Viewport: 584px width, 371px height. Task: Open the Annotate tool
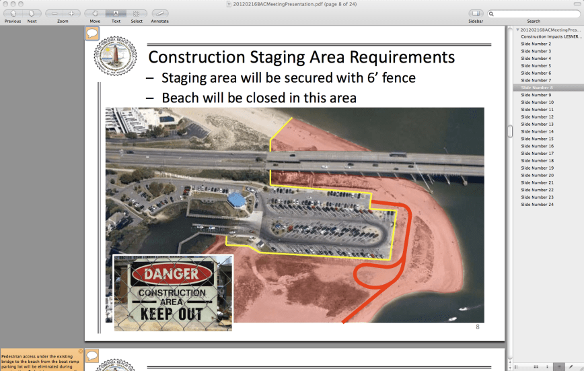point(159,13)
